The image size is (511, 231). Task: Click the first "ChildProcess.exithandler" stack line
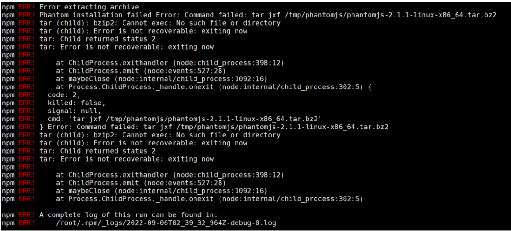click(170, 63)
